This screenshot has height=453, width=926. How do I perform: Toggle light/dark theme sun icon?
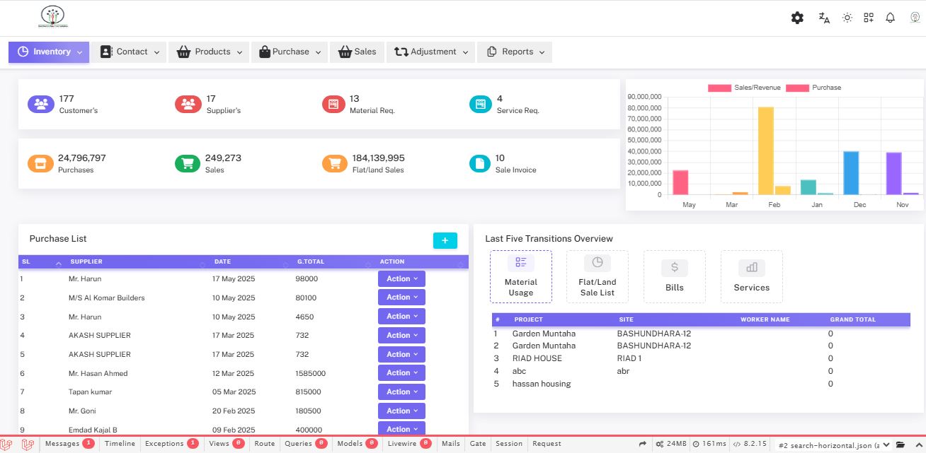[x=847, y=18]
